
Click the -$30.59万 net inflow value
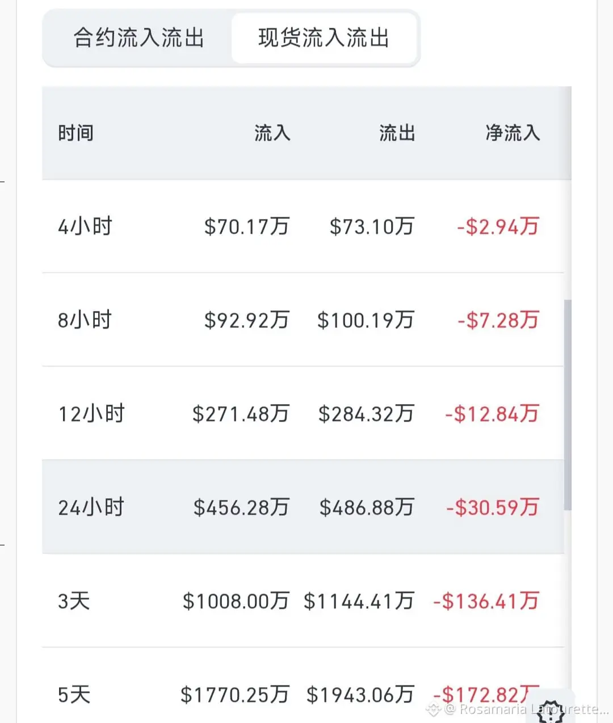click(492, 507)
